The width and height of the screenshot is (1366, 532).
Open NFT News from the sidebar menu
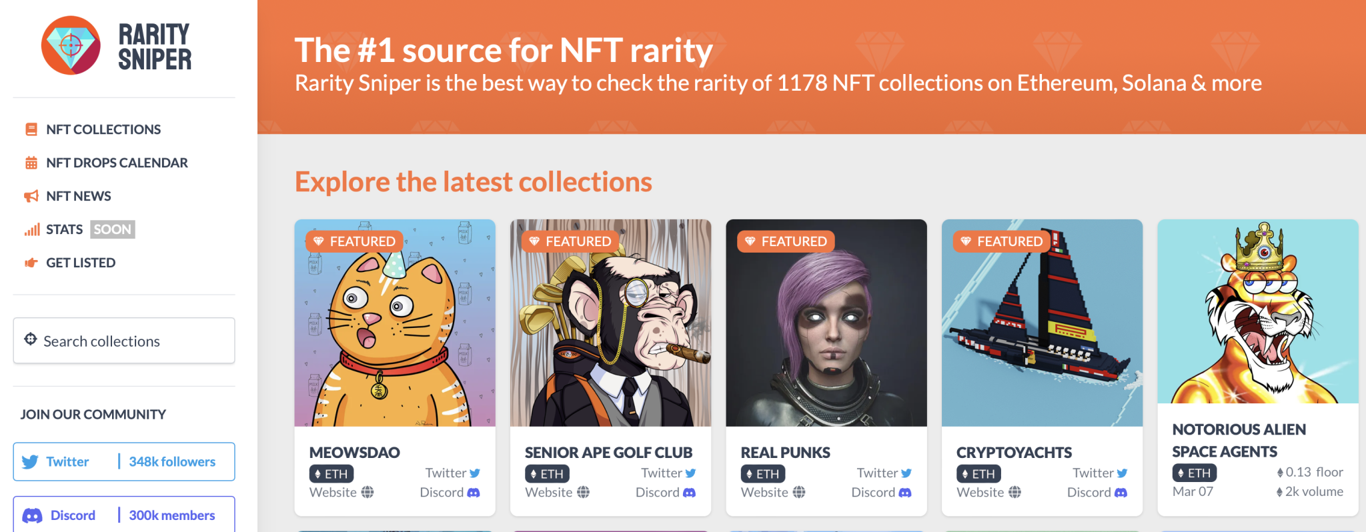(78, 195)
